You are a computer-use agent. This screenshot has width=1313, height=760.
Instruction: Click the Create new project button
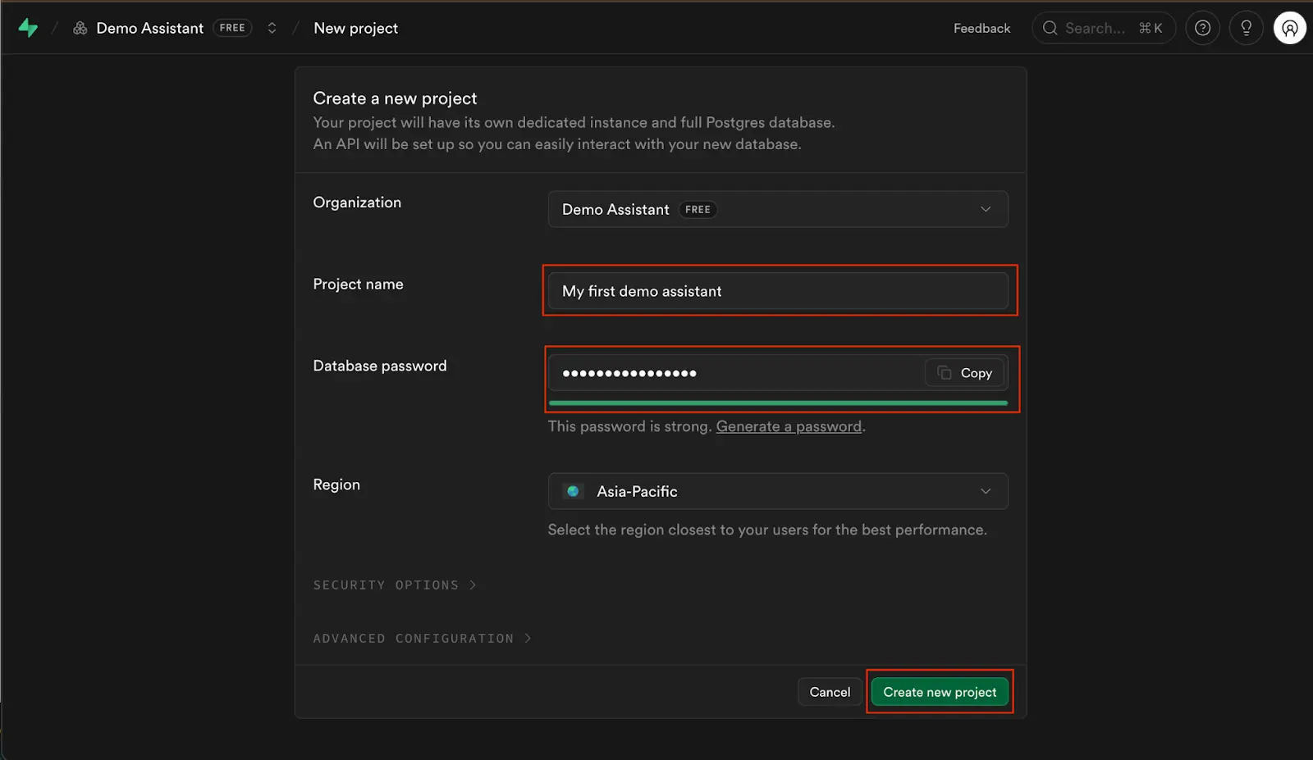939,691
